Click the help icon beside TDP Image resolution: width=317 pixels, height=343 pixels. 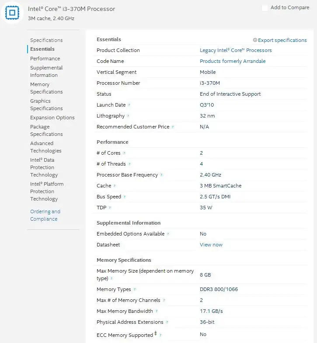coord(110,208)
